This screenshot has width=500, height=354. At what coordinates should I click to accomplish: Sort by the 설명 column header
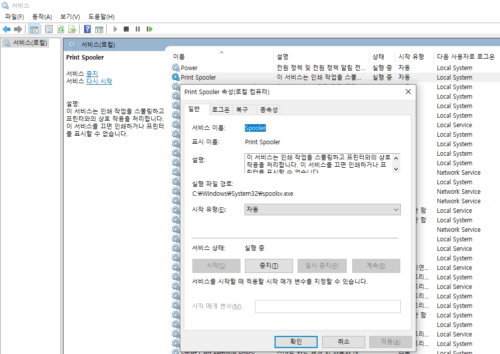[x=321, y=57]
